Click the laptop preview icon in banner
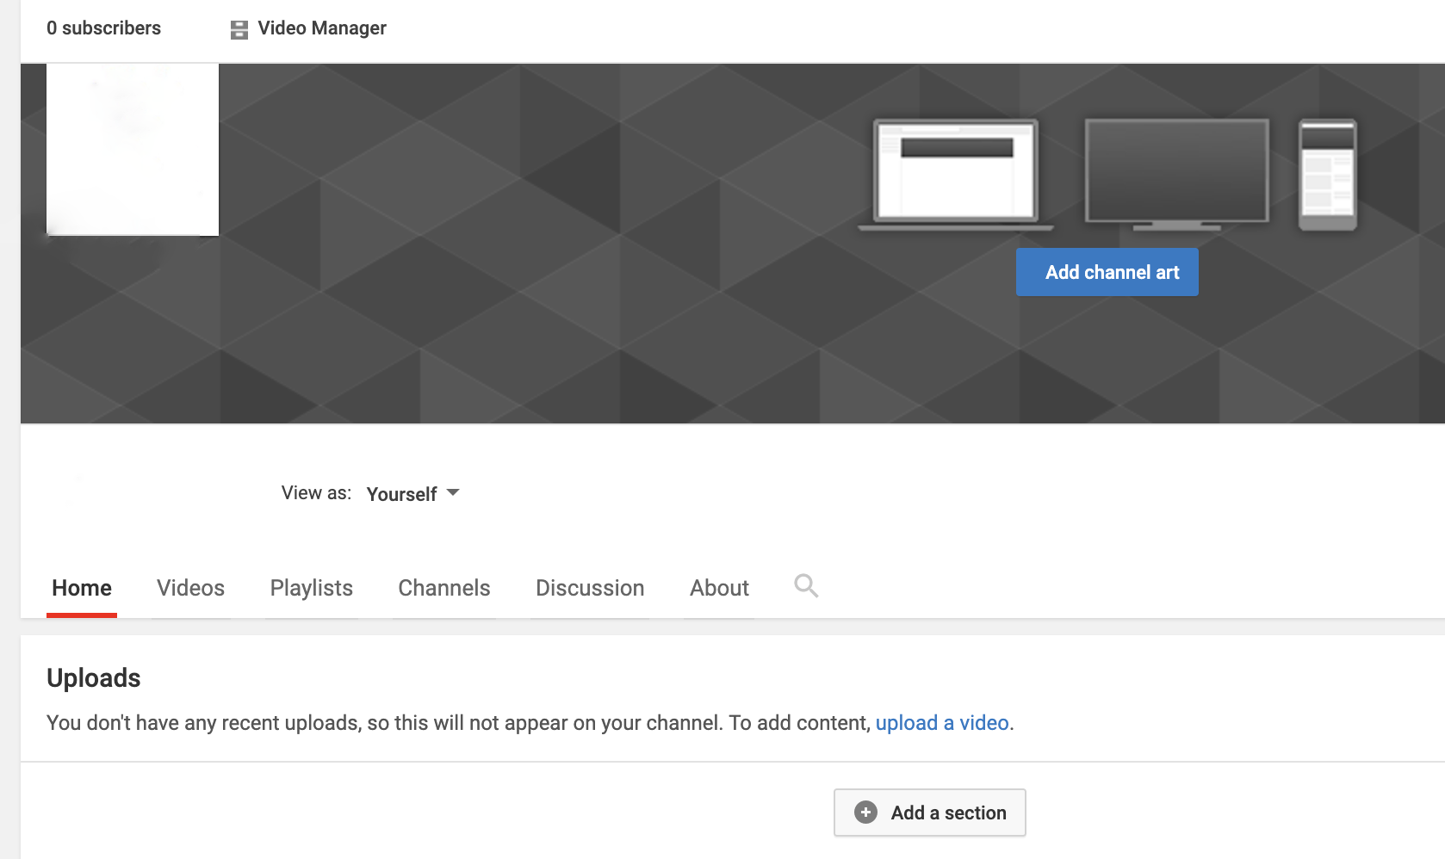This screenshot has height=859, width=1445. [x=956, y=175]
